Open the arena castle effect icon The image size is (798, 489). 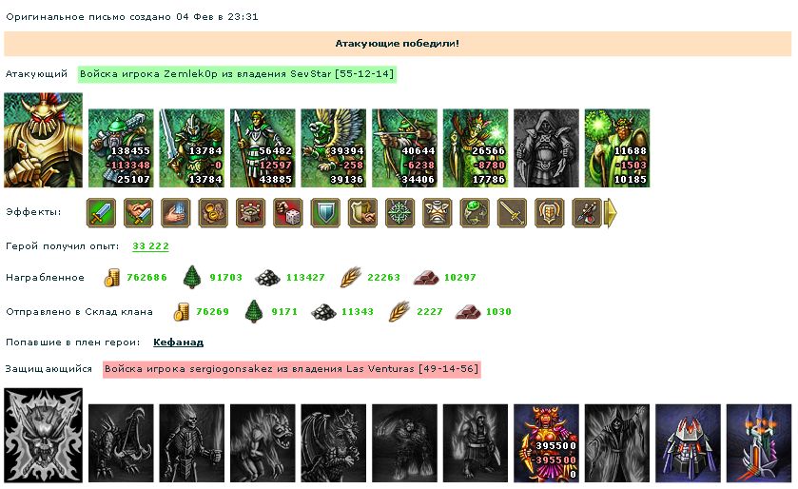click(250, 212)
